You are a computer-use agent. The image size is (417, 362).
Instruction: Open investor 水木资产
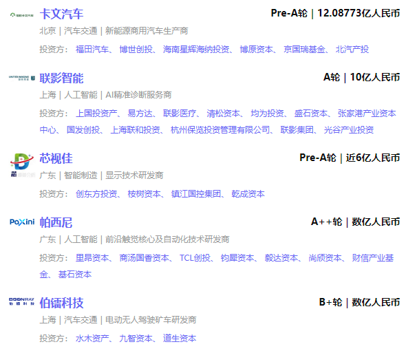click(x=92, y=339)
